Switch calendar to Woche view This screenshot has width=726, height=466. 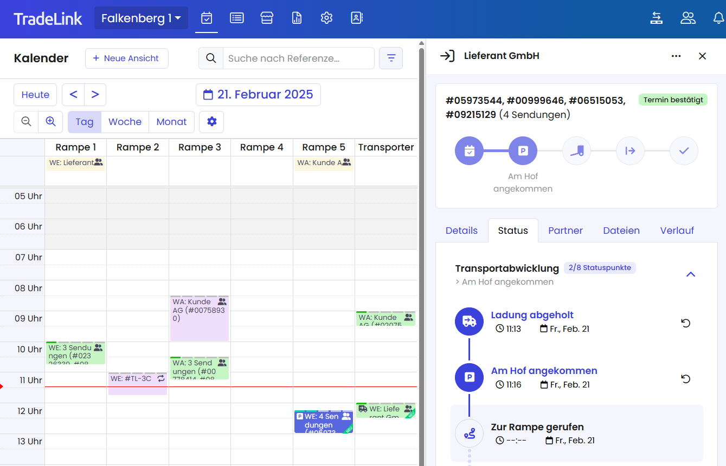125,122
